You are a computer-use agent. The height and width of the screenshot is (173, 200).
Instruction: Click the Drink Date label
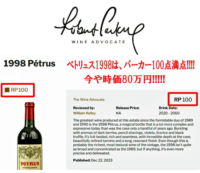[x=168, y=108]
